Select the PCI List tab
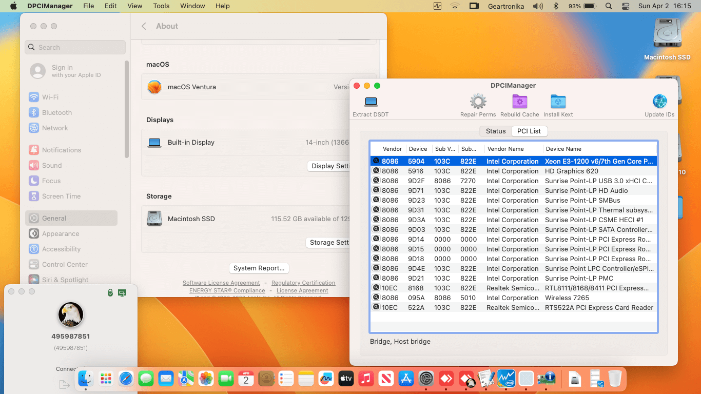Image resolution: width=701 pixels, height=394 pixels. pos(529,131)
